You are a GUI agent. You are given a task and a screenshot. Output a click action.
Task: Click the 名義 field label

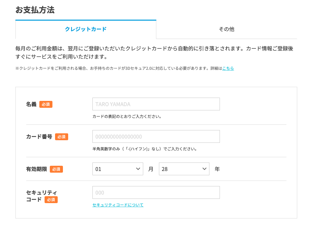coord(31,104)
